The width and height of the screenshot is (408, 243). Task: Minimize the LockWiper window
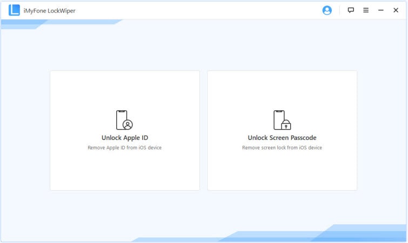pos(380,10)
